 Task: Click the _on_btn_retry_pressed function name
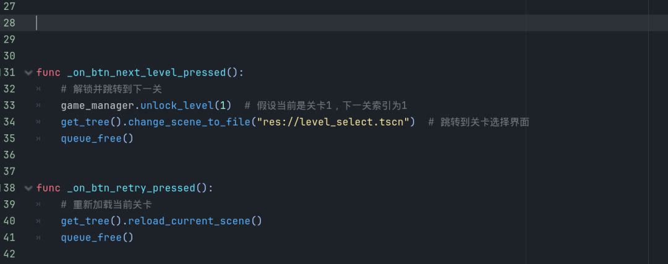point(131,188)
